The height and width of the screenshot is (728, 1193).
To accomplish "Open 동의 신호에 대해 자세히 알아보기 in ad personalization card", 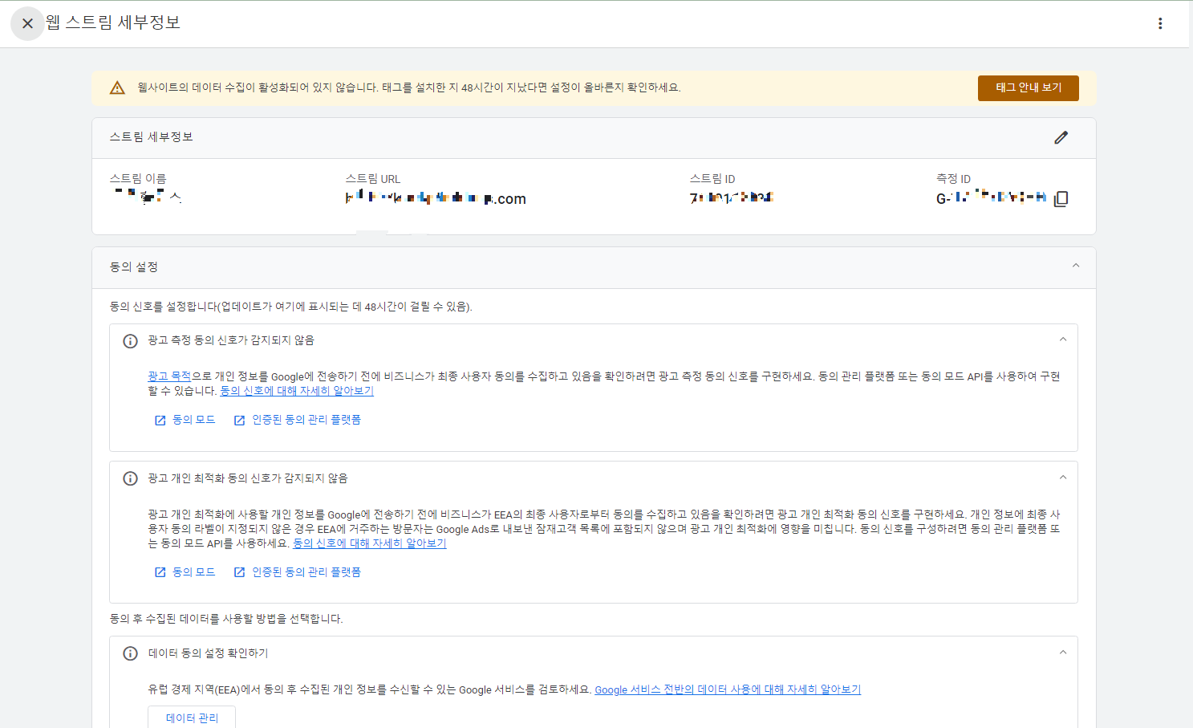I will coord(369,543).
